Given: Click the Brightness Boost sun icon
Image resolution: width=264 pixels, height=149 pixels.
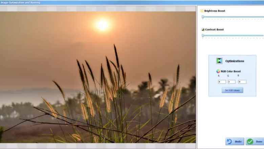Looking at the screenshot, I should coord(202,11).
